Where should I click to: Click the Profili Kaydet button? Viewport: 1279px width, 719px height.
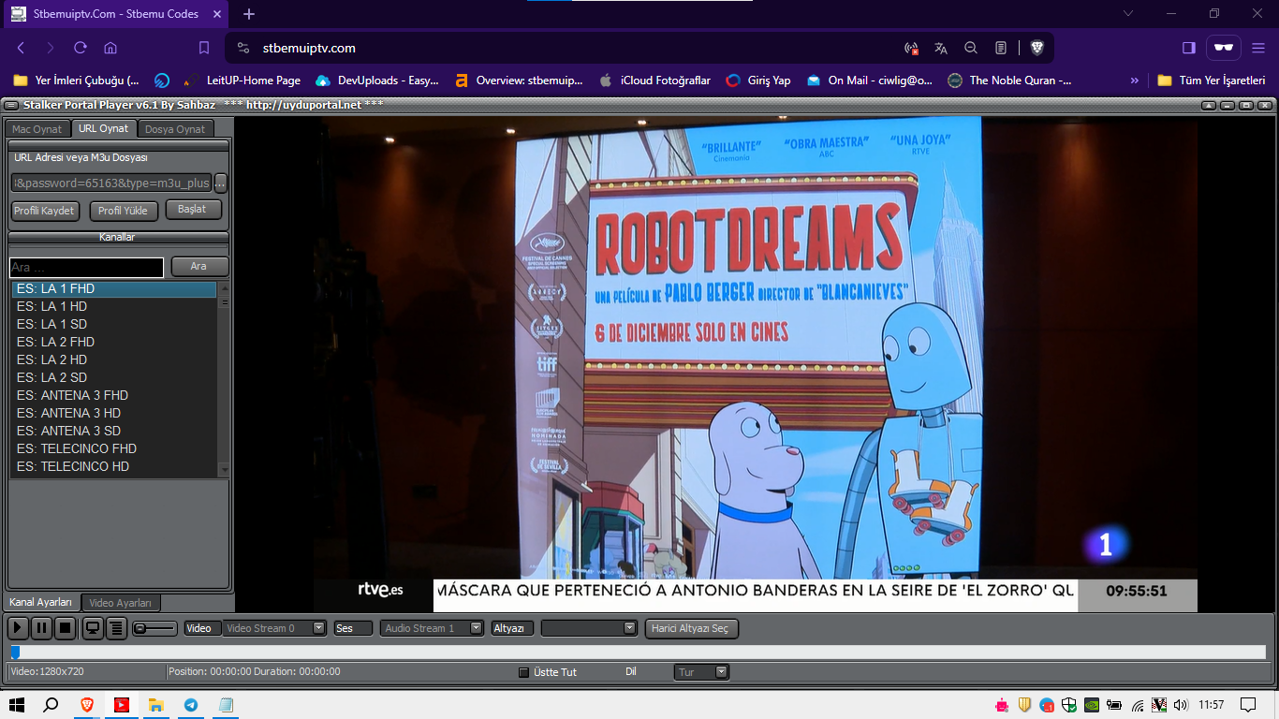click(45, 211)
